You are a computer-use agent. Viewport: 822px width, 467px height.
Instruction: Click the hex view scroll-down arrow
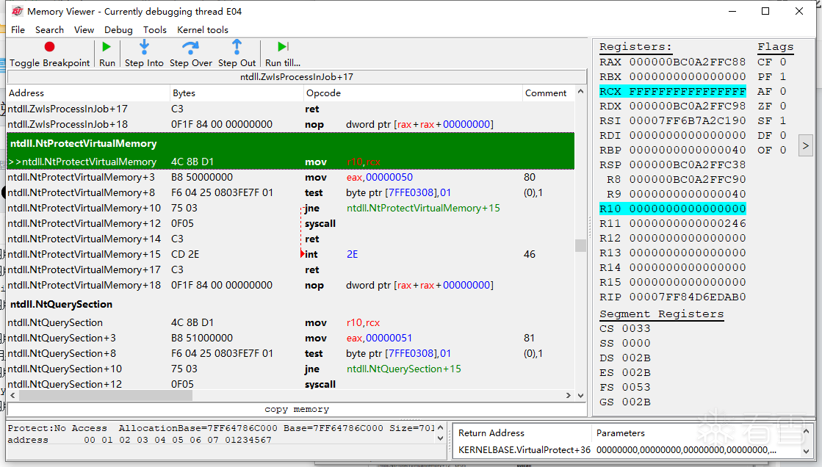(x=440, y=438)
